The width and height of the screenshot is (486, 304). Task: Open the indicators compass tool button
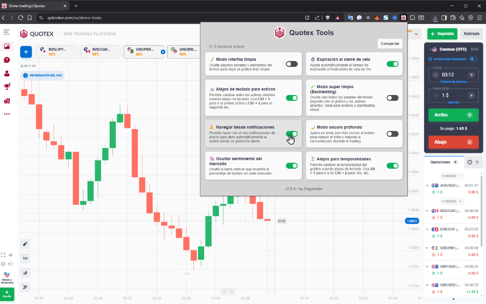click(x=25, y=287)
